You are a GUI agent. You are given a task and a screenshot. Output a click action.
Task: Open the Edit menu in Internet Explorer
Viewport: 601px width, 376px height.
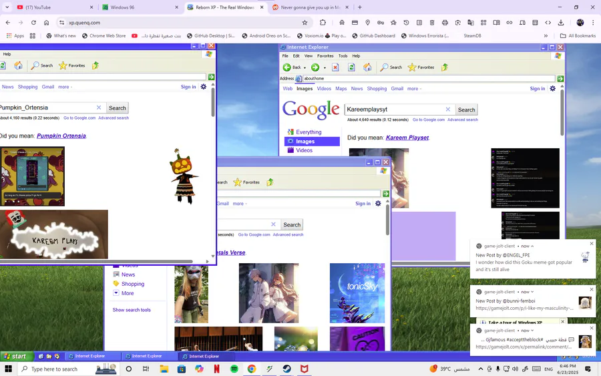pyautogui.click(x=296, y=56)
